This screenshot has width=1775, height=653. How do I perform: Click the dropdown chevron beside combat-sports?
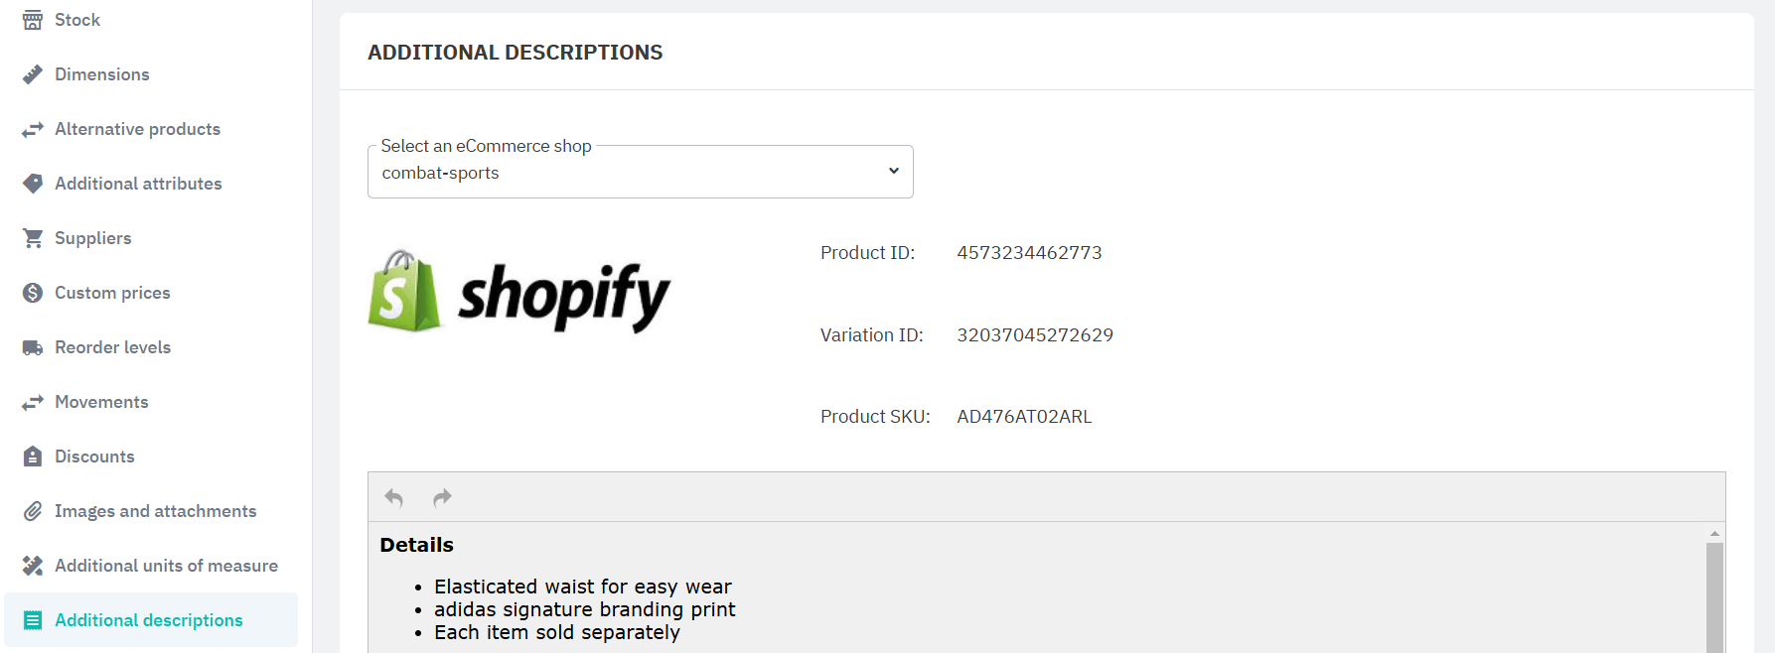pos(893,171)
